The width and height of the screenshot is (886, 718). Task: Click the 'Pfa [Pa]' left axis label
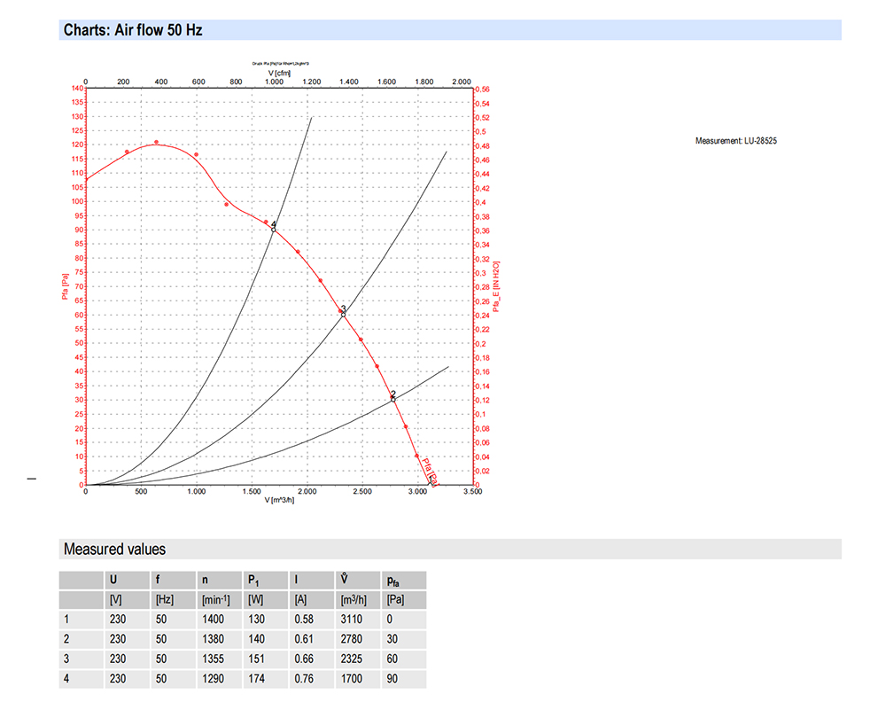pyautogui.click(x=65, y=286)
